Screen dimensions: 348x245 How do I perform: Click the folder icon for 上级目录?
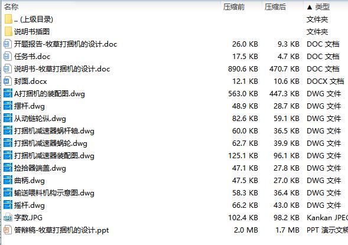tap(8, 19)
